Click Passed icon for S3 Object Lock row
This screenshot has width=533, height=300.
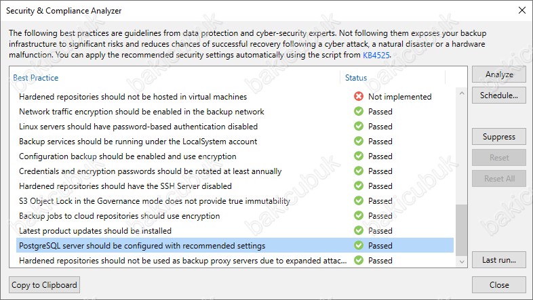click(359, 201)
